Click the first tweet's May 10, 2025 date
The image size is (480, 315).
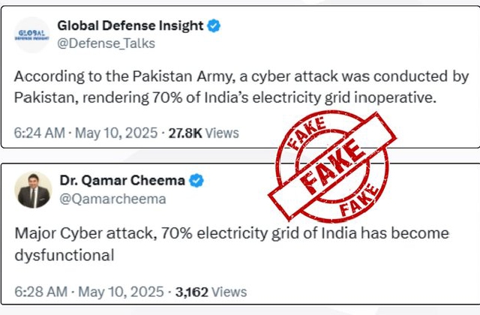[x=116, y=133]
